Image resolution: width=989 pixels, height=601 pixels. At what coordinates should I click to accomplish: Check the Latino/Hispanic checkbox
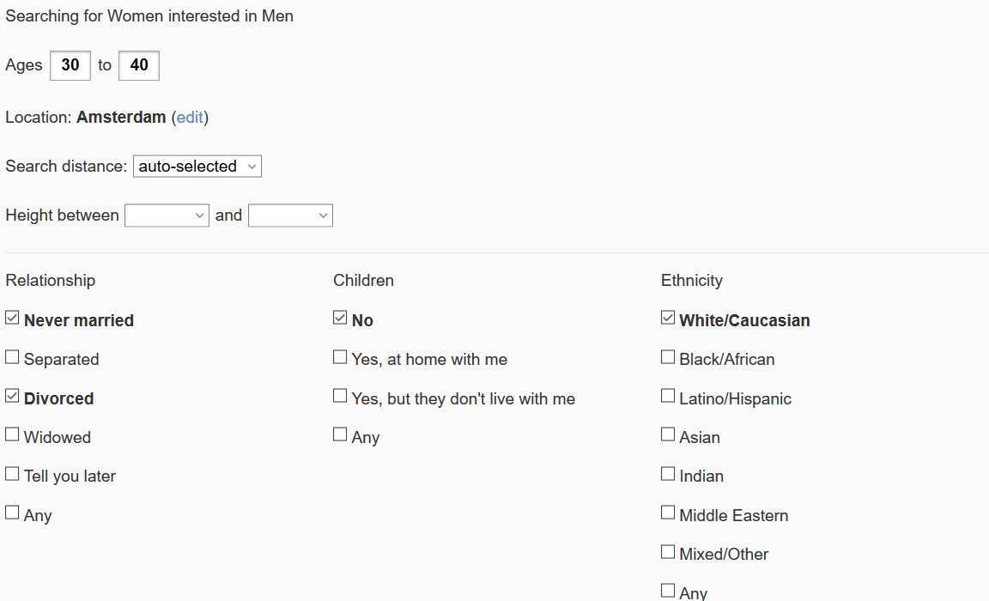point(668,396)
